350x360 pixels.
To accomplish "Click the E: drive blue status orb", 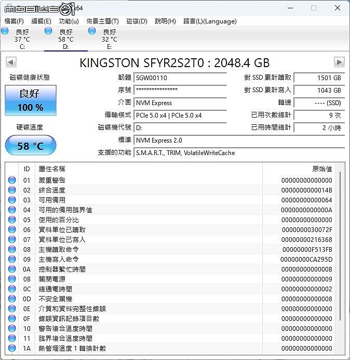I will click(x=92, y=31).
